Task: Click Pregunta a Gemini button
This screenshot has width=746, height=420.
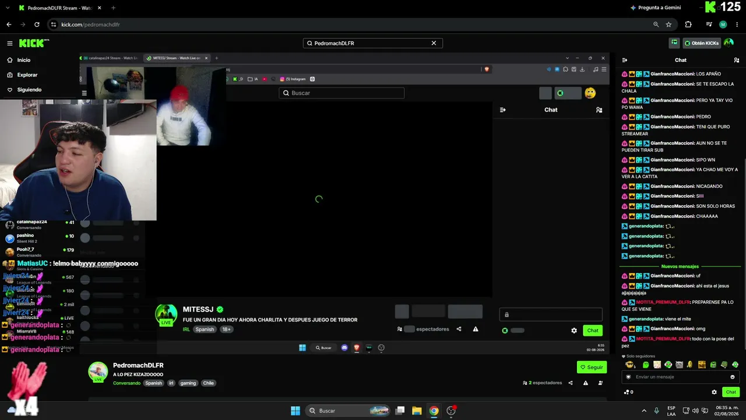Action: 655,8
